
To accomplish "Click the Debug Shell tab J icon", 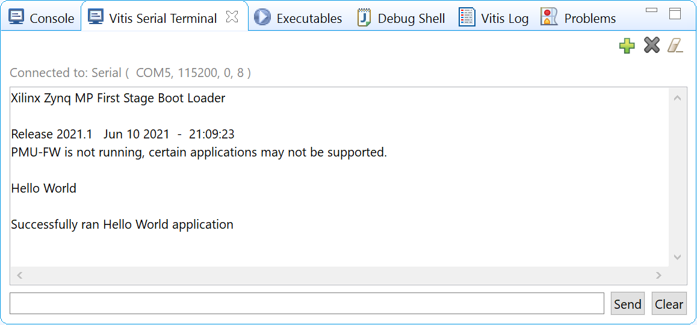I will coord(364,17).
